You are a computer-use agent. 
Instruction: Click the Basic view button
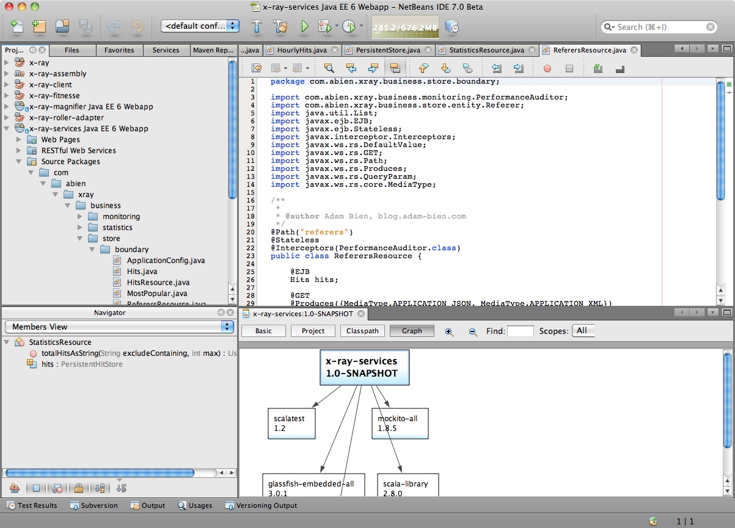point(263,331)
